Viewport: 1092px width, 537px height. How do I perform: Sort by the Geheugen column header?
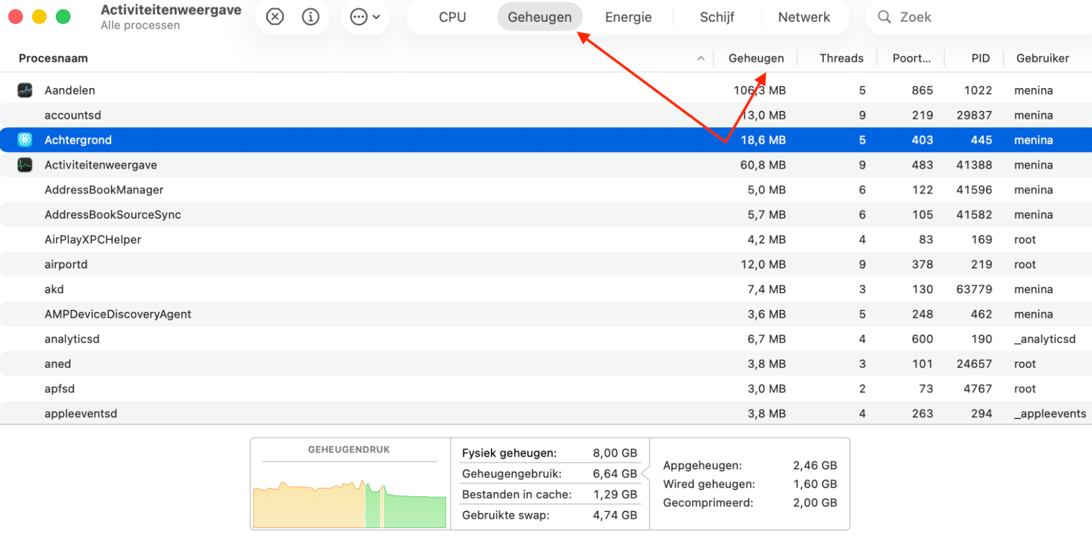coord(756,57)
